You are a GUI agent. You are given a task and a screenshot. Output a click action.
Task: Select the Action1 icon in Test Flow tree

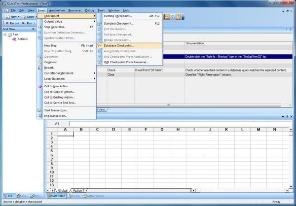14,39
